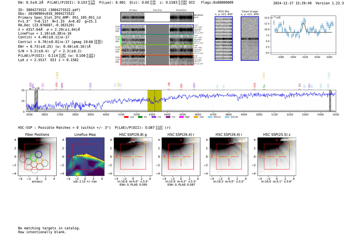Select the orange-bordered fiber 2D spectrum row

[157, 50]
